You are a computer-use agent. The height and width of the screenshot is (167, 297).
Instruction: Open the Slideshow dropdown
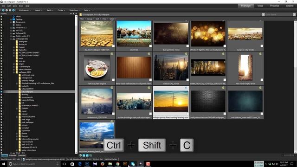pos(74,10)
